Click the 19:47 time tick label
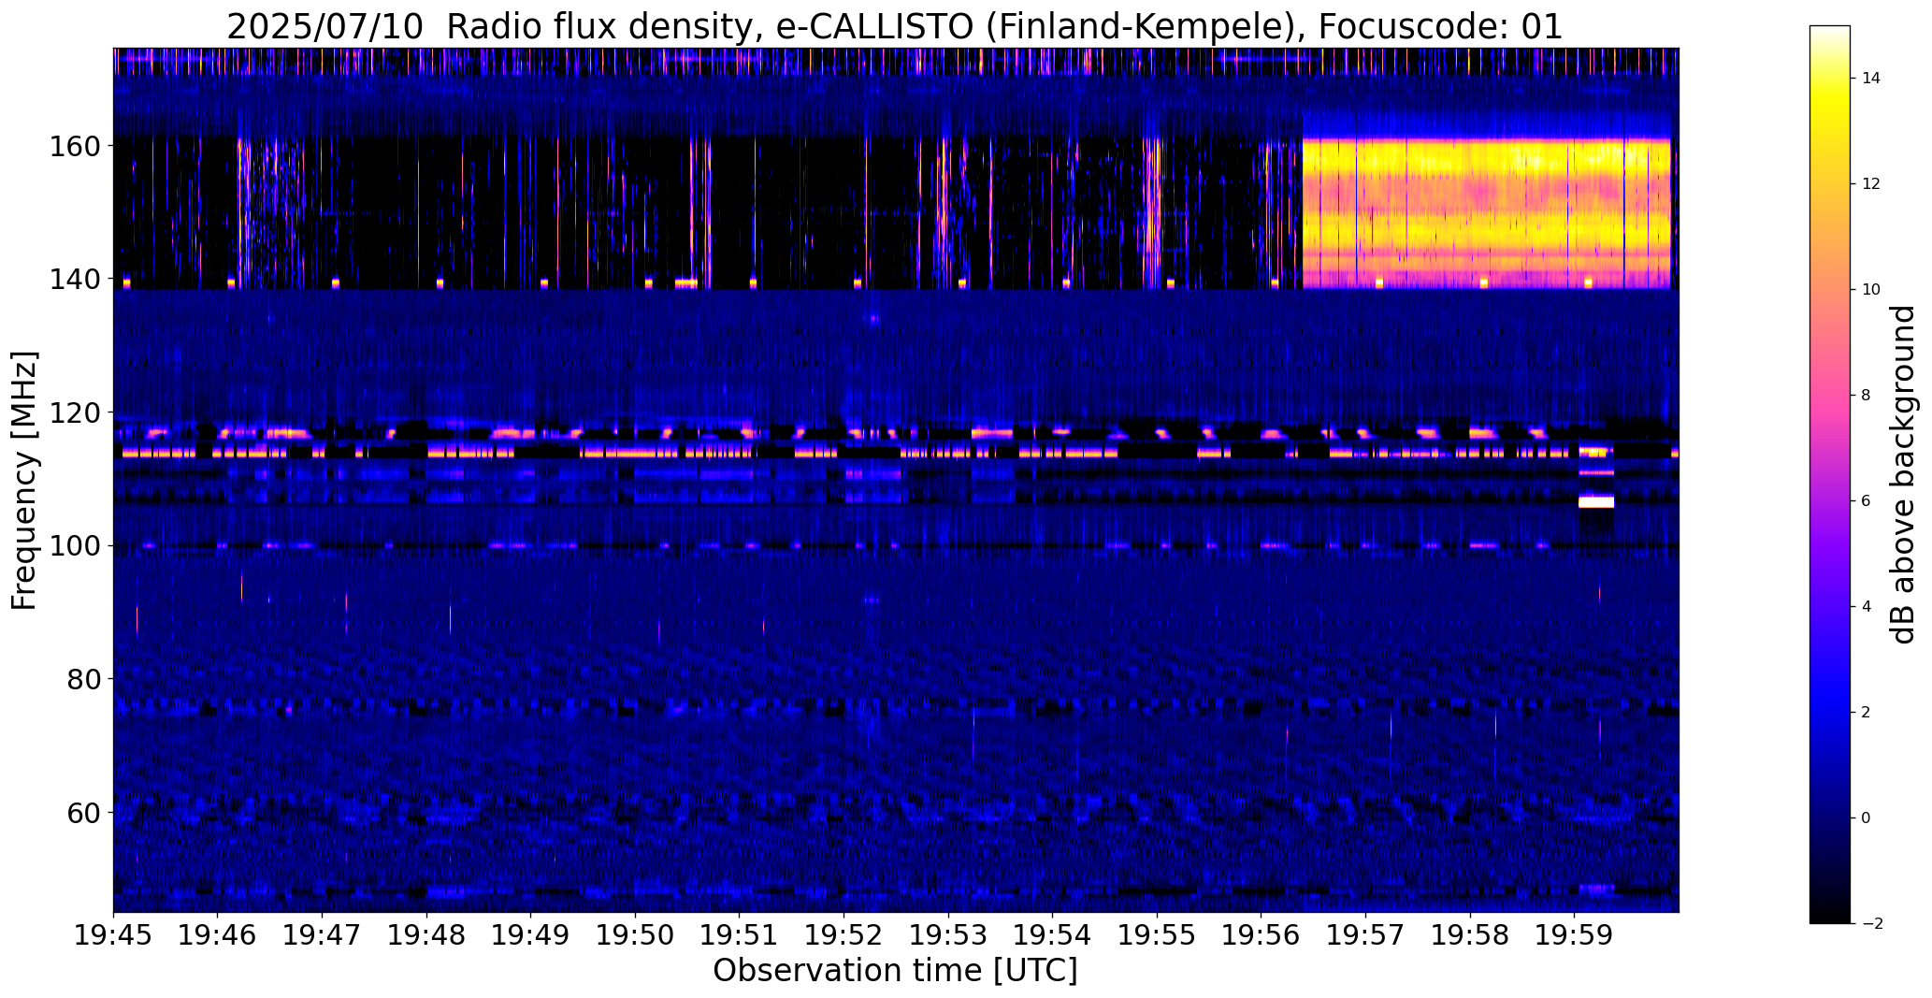Image resolution: width=1932 pixels, height=998 pixels. tap(323, 936)
